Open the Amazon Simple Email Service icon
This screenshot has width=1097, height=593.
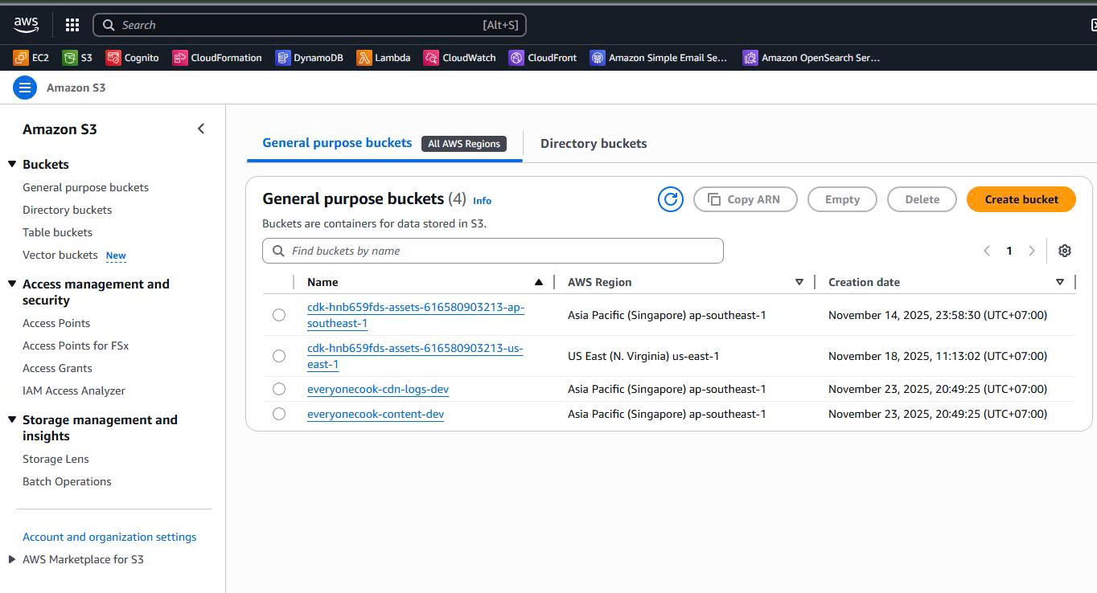(x=598, y=58)
